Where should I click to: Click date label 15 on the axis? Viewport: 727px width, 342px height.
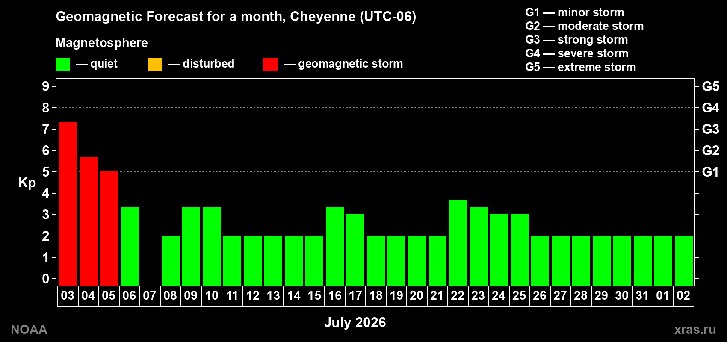pos(314,295)
